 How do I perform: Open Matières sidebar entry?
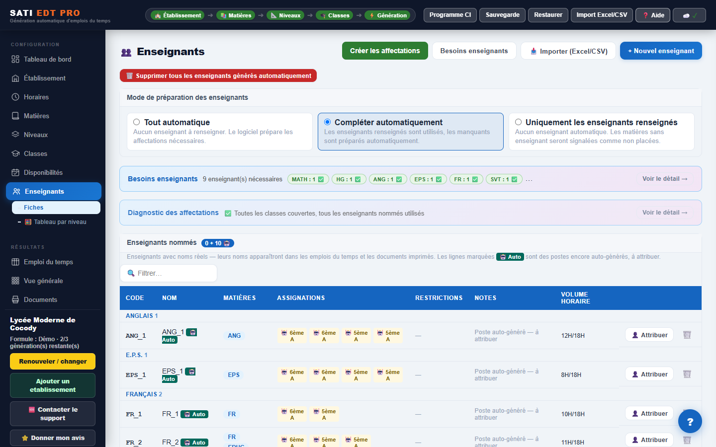53,116
